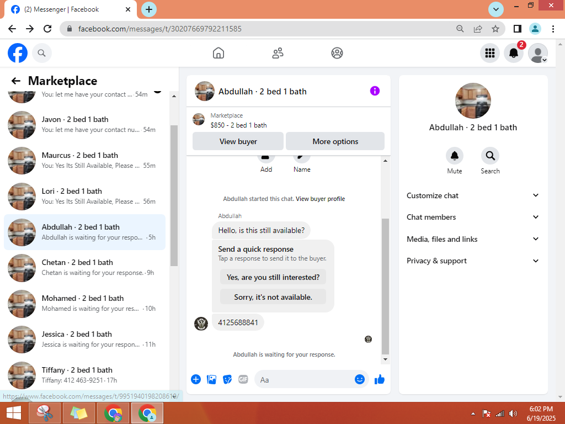Send 'Yes, are you still interested?' response
This screenshot has width=565, height=424.
[x=273, y=277]
